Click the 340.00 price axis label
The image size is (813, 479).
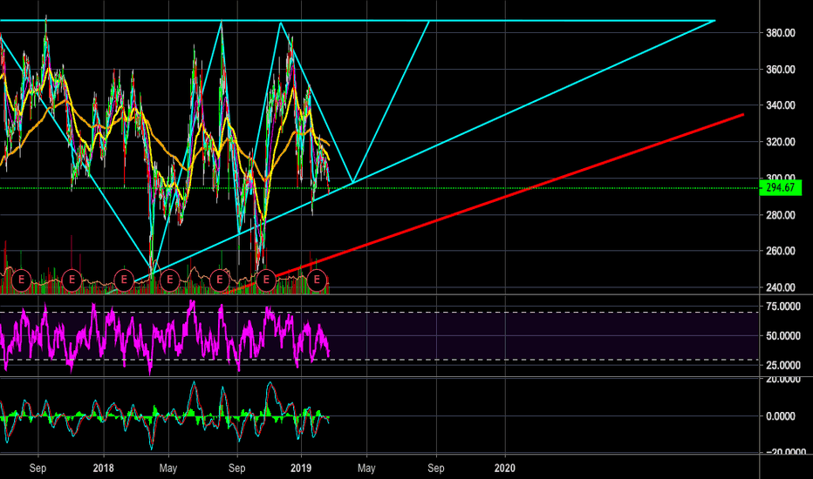click(x=781, y=105)
